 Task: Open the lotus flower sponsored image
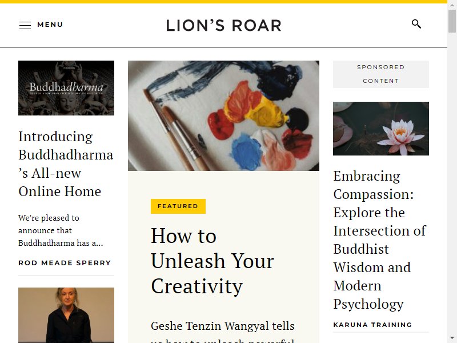[x=381, y=129]
